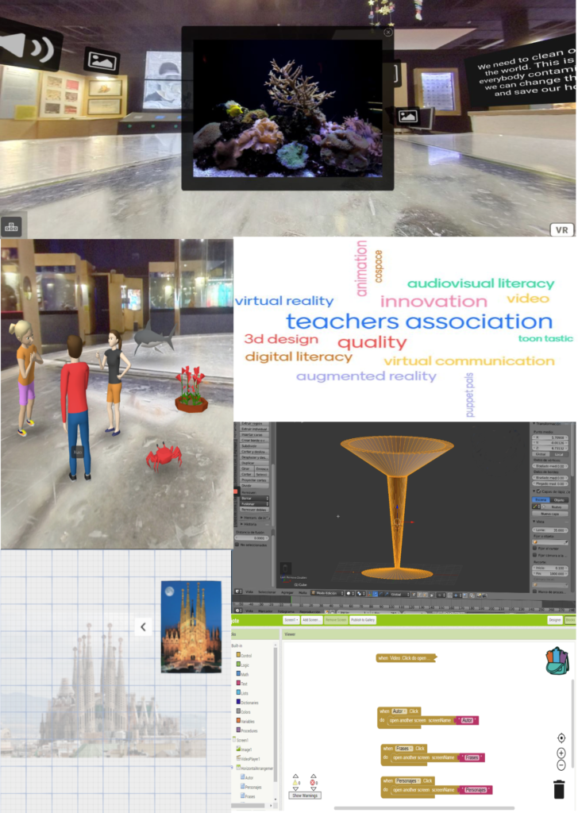The height and width of the screenshot is (813, 578).
Task: Open the backpack in the blocks workspace
Action: click(x=558, y=660)
